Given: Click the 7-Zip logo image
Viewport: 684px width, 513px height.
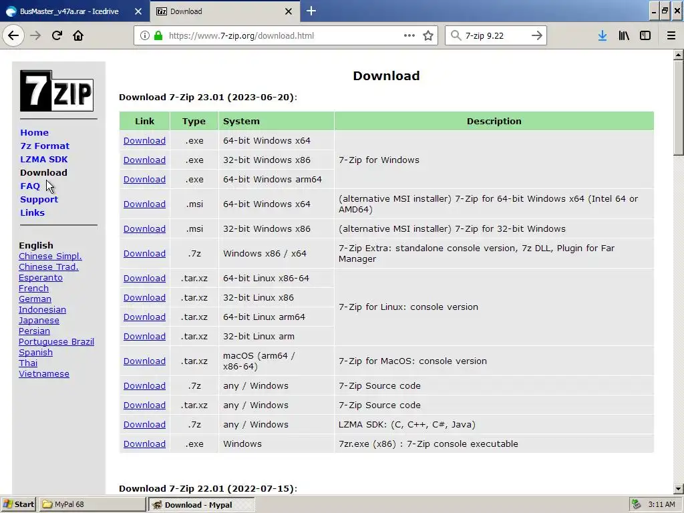Looking at the screenshot, I should (57, 91).
